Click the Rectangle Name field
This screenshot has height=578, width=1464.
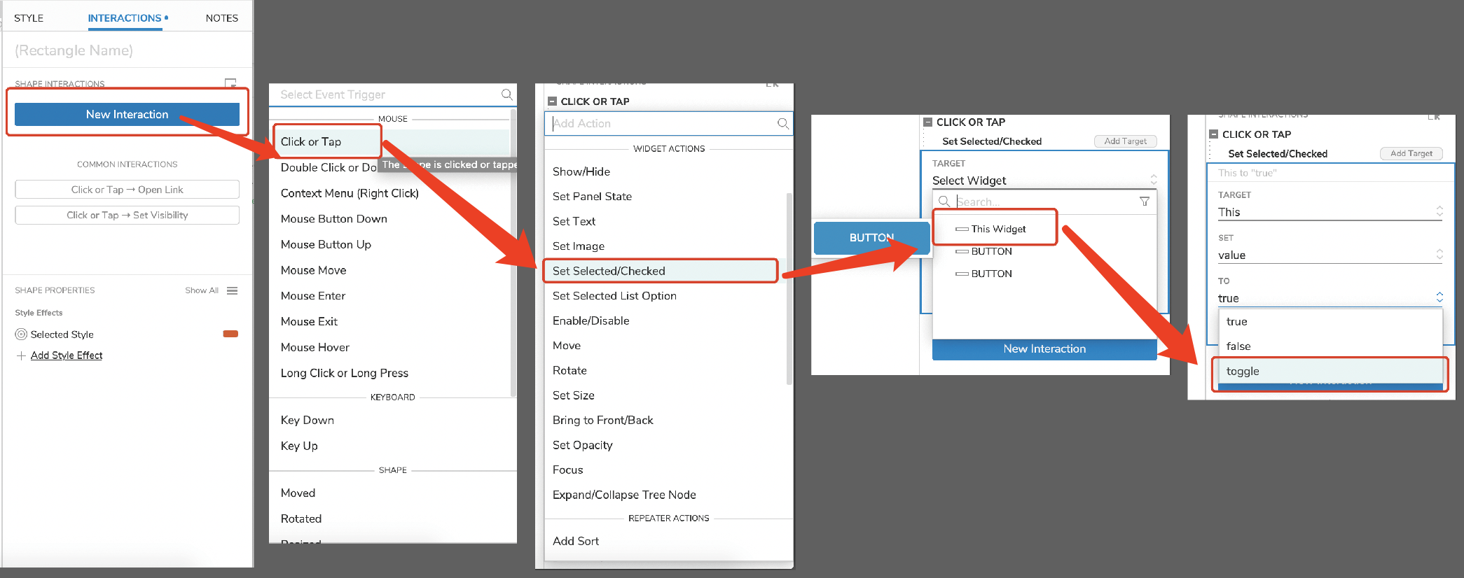click(127, 50)
